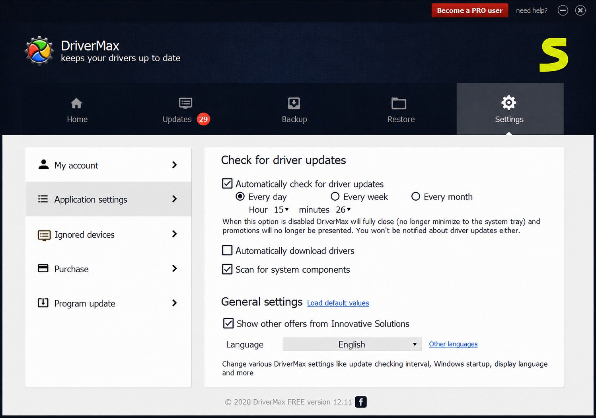Expand Purchase chevron arrow
The image size is (596, 418).
[174, 269]
